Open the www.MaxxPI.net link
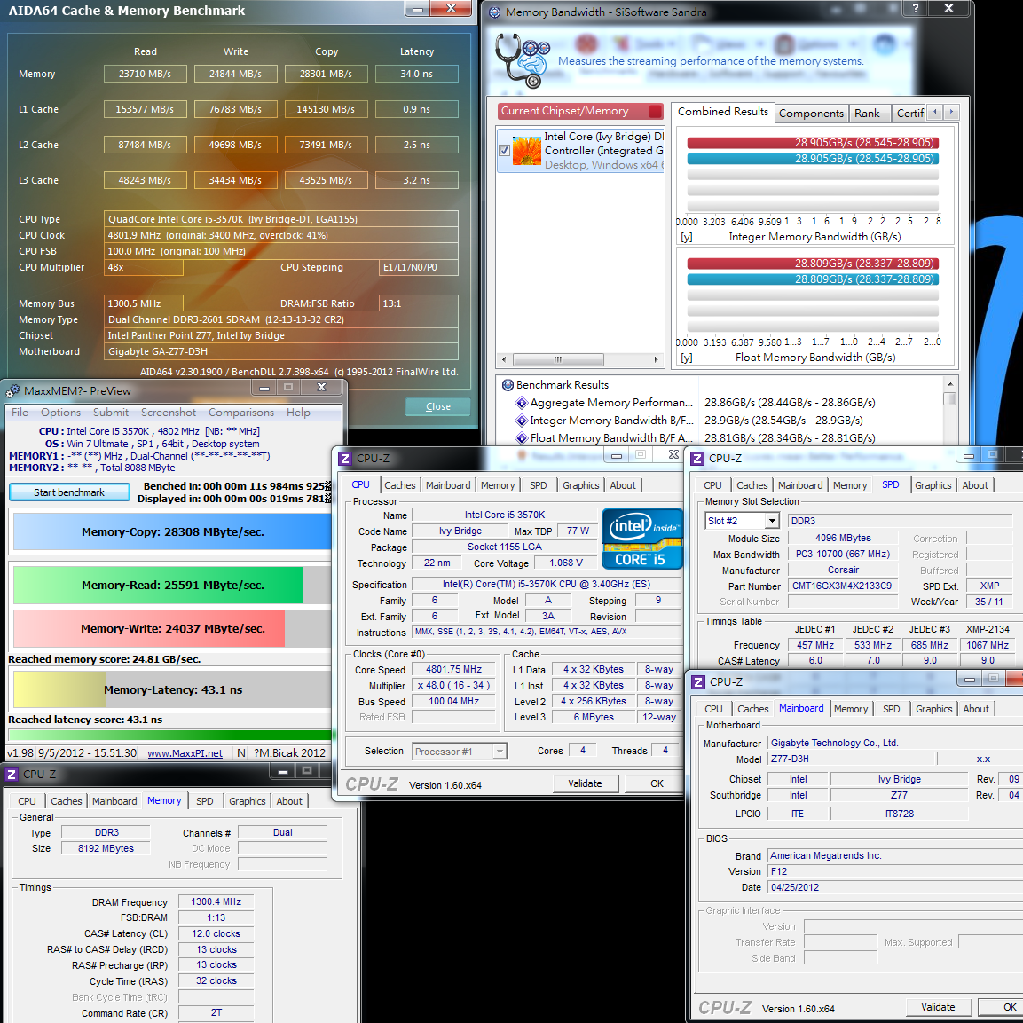1023x1023 pixels. click(x=185, y=753)
